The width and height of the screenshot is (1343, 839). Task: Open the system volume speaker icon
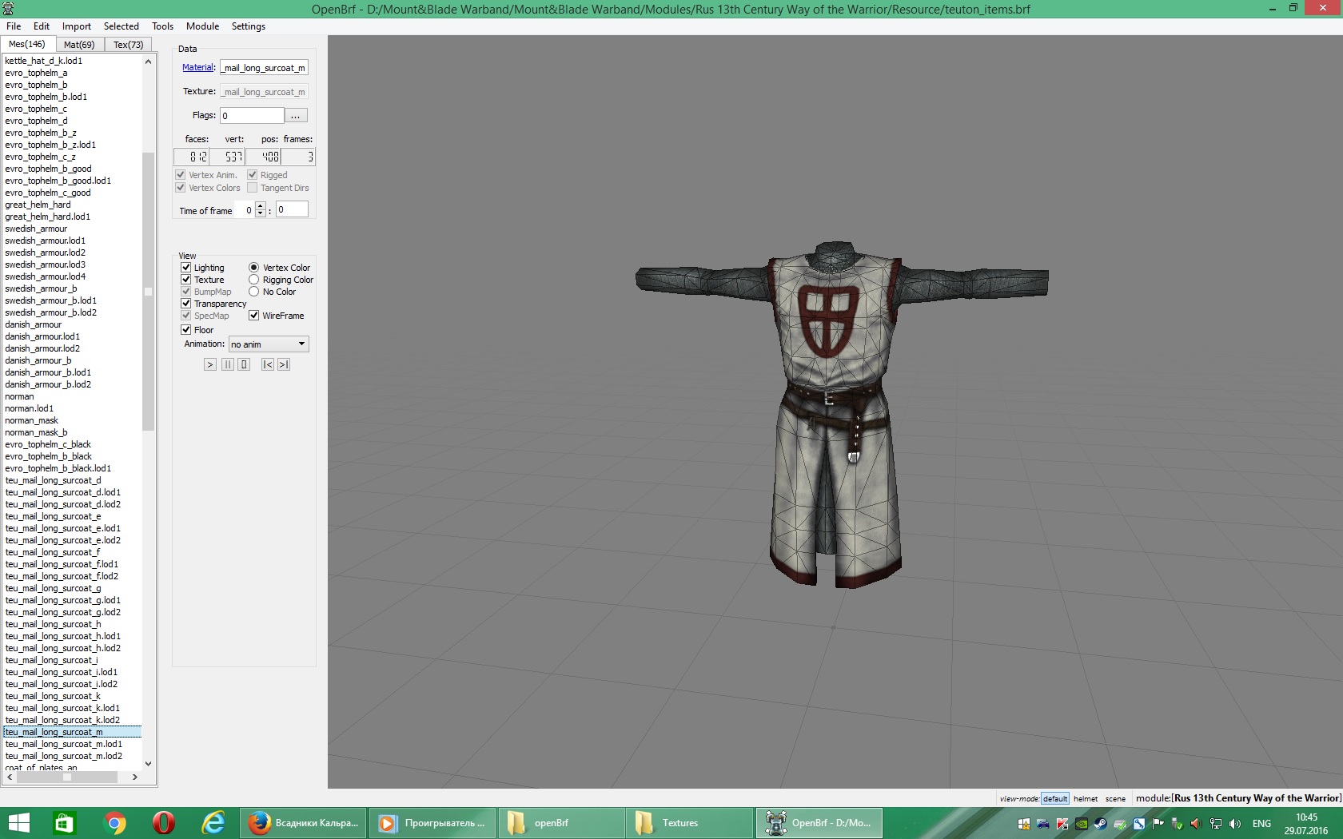pyautogui.click(x=1235, y=824)
